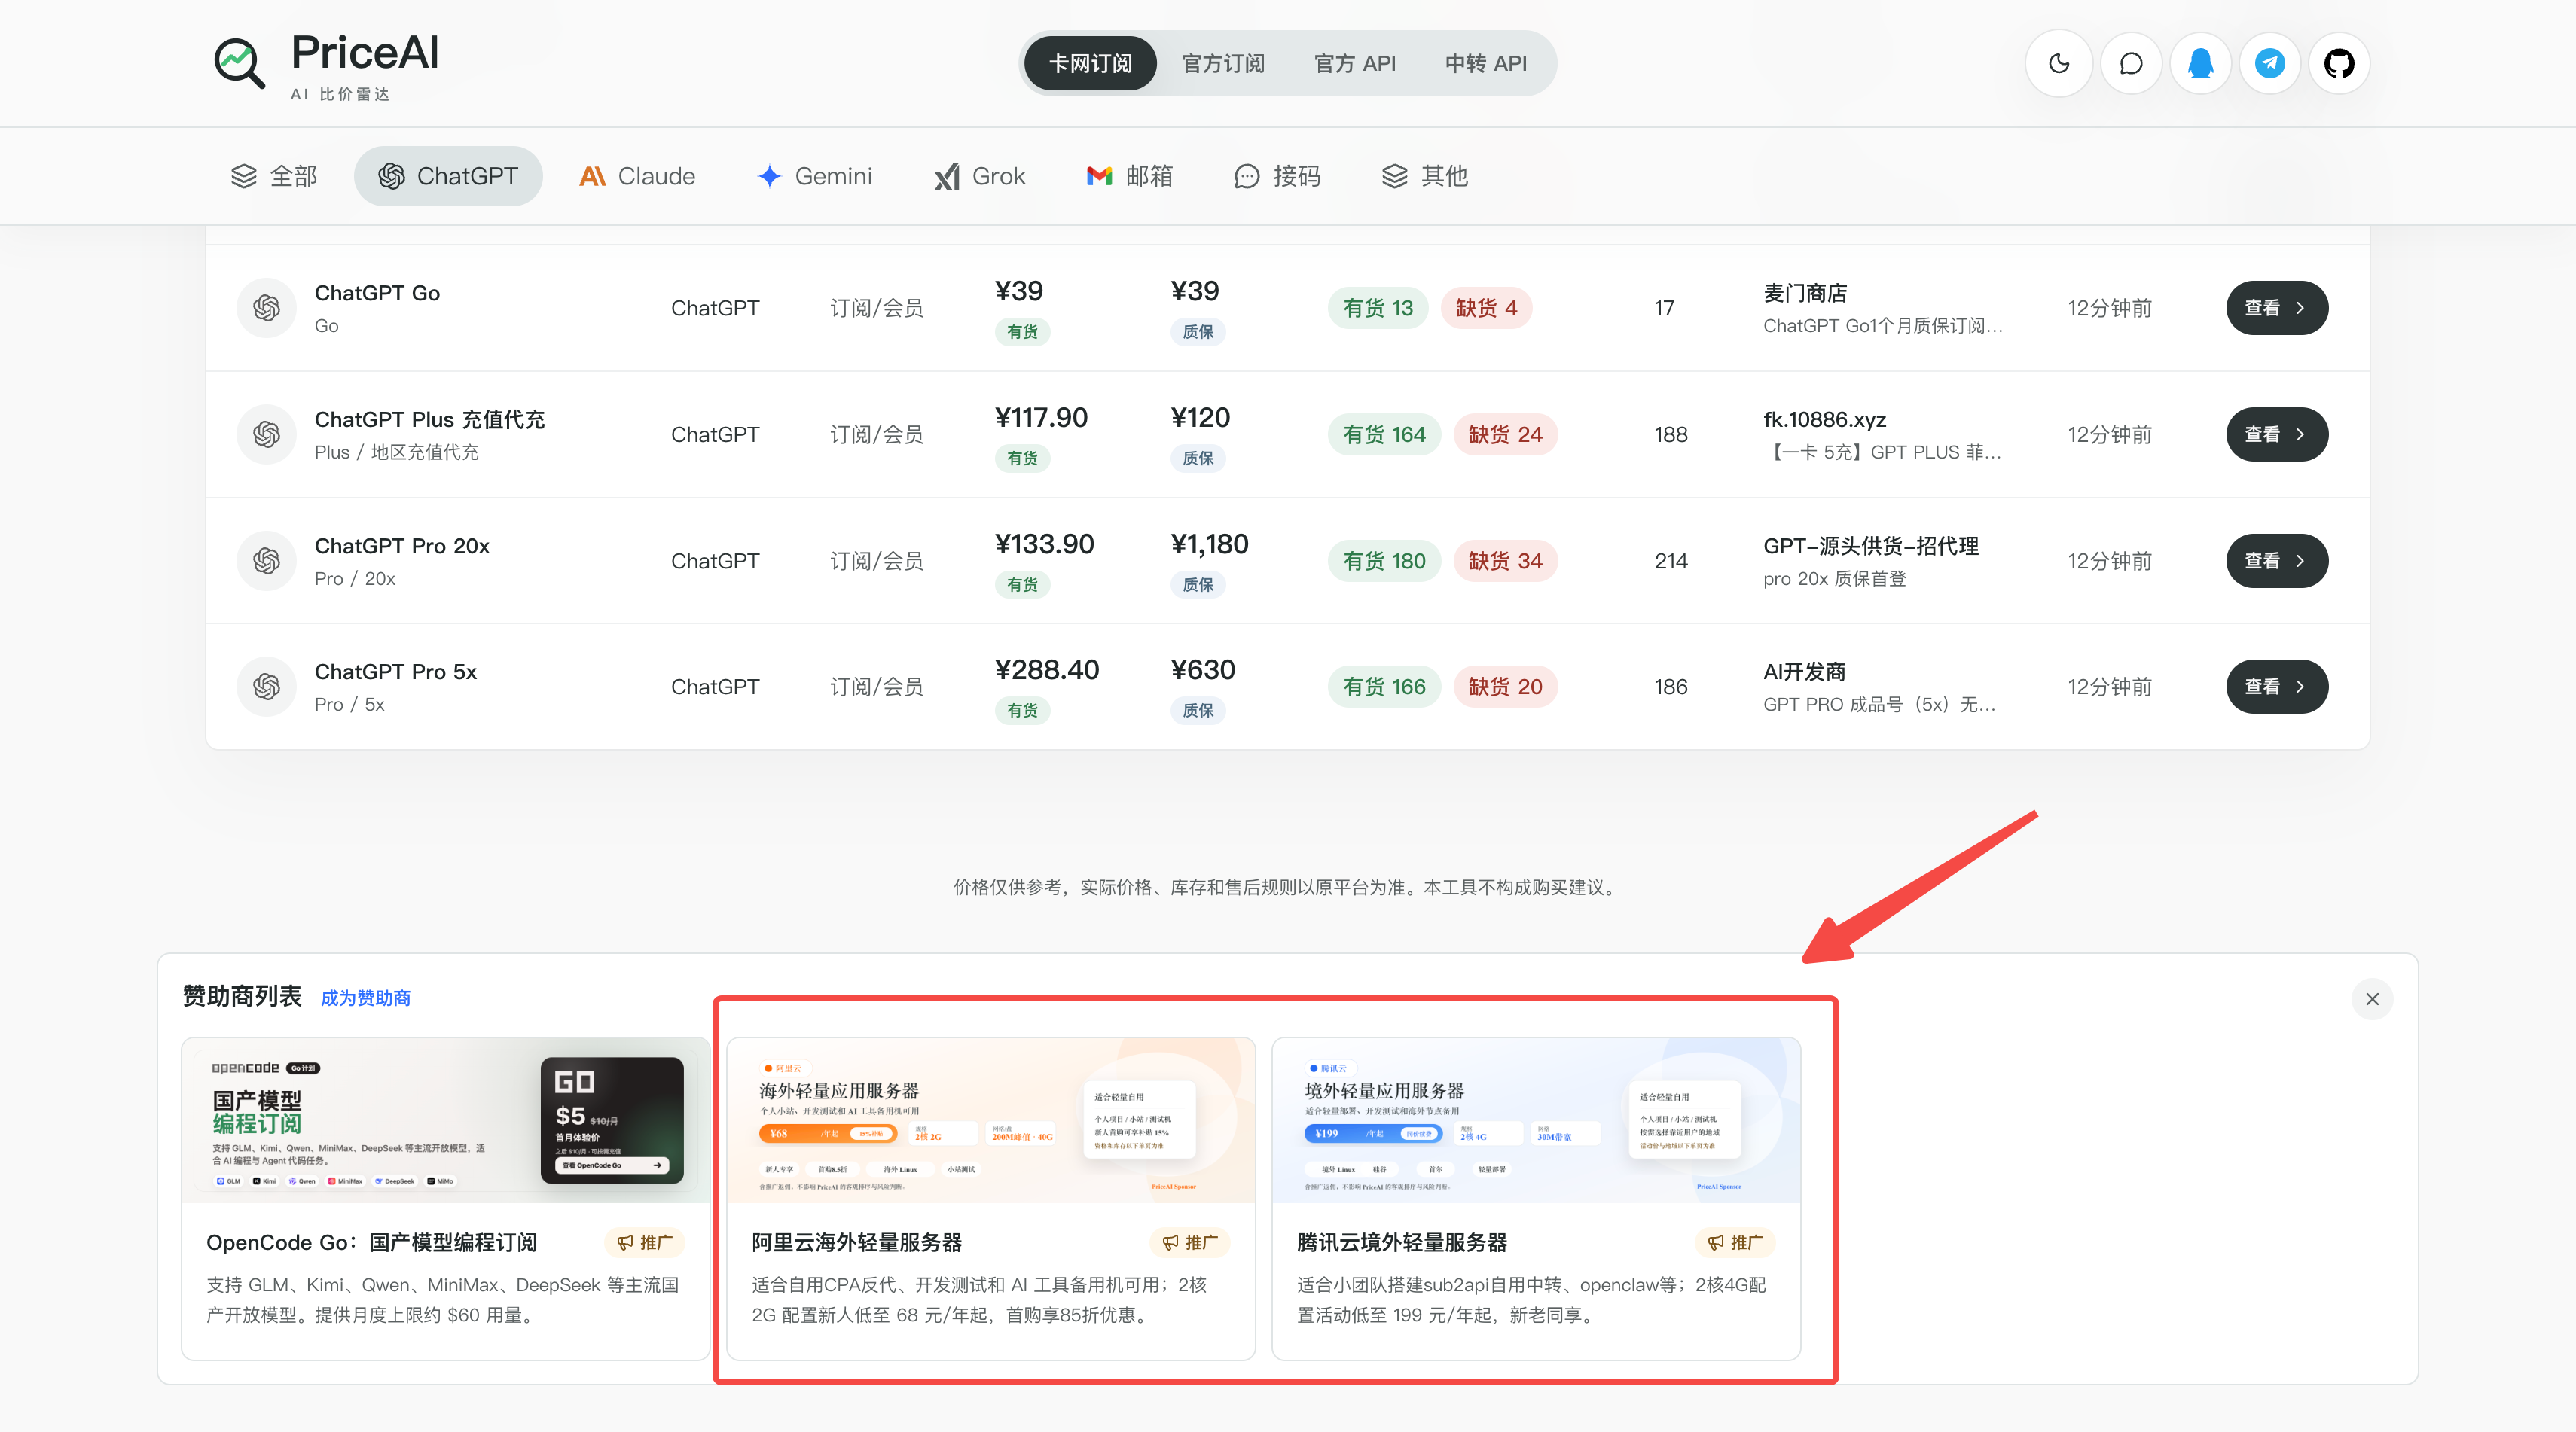Switch to 卡网订阅 tab
The height and width of the screenshot is (1432, 2576).
coord(1090,64)
